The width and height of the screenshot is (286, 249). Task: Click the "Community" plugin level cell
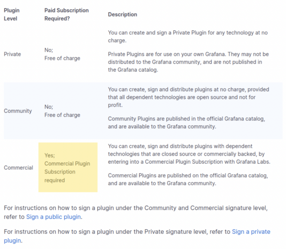(x=18, y=111)
